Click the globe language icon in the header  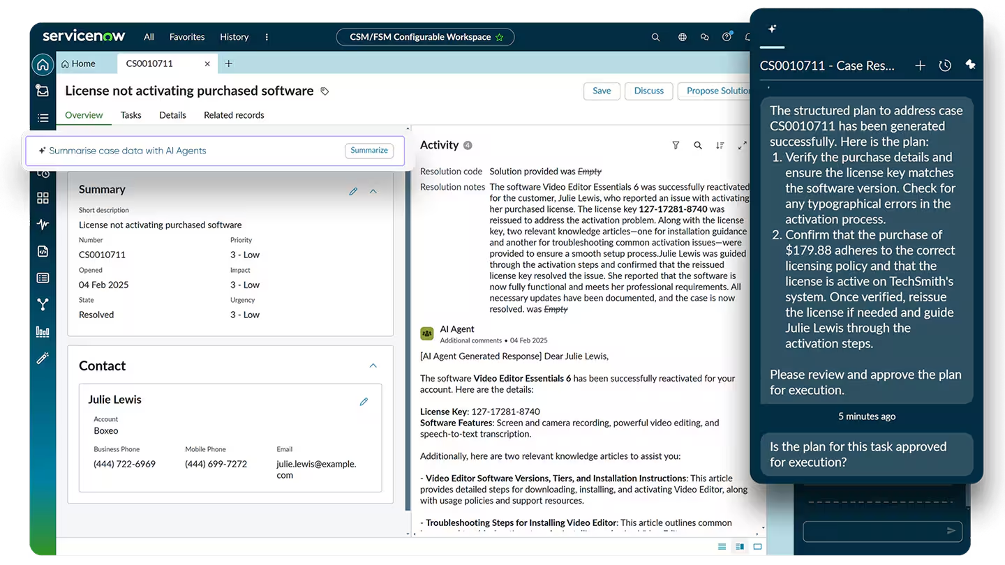(x=681, y=36)
